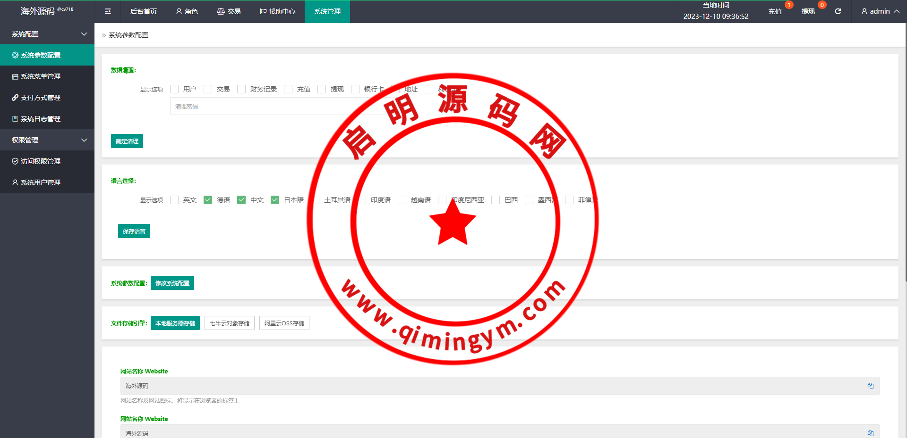Open System Log Management sidebar item
The height and width of the screenshot is (438, 907).
pos(41,119)
